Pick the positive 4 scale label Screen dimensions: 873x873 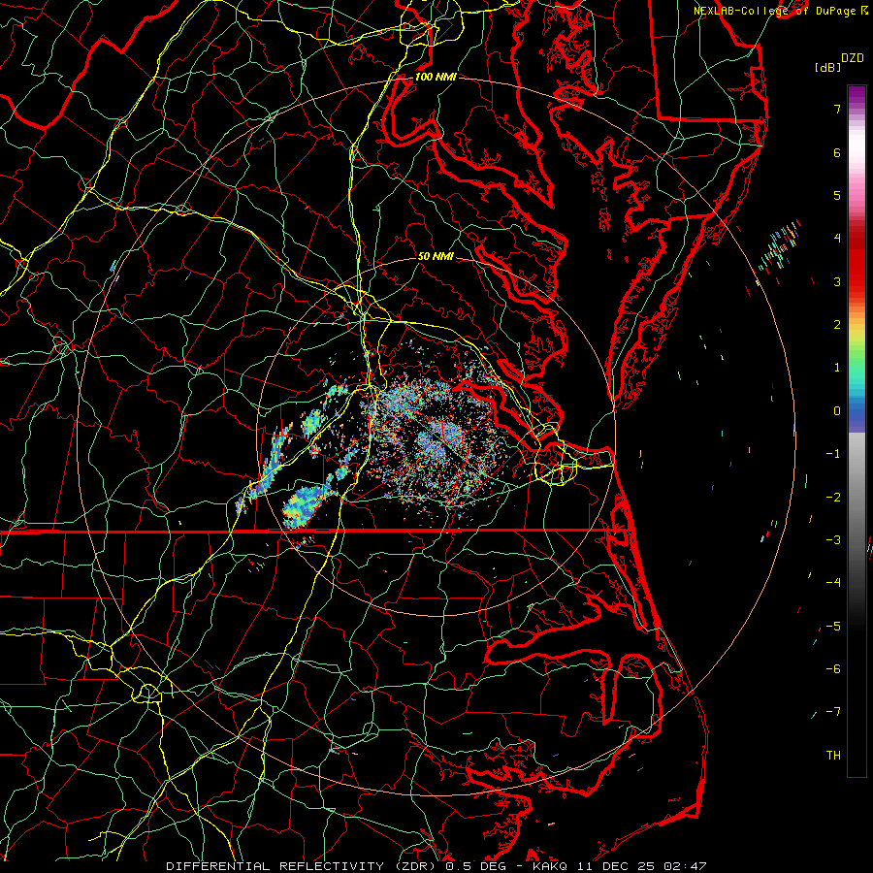click(x=837, y=239)
